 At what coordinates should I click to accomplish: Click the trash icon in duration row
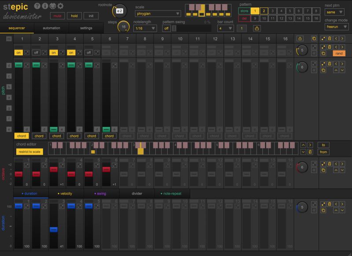330,204
